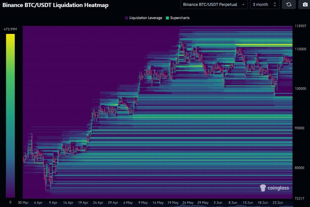
Task: Change the 3 month time range selector
Action: tap(265, 5)
